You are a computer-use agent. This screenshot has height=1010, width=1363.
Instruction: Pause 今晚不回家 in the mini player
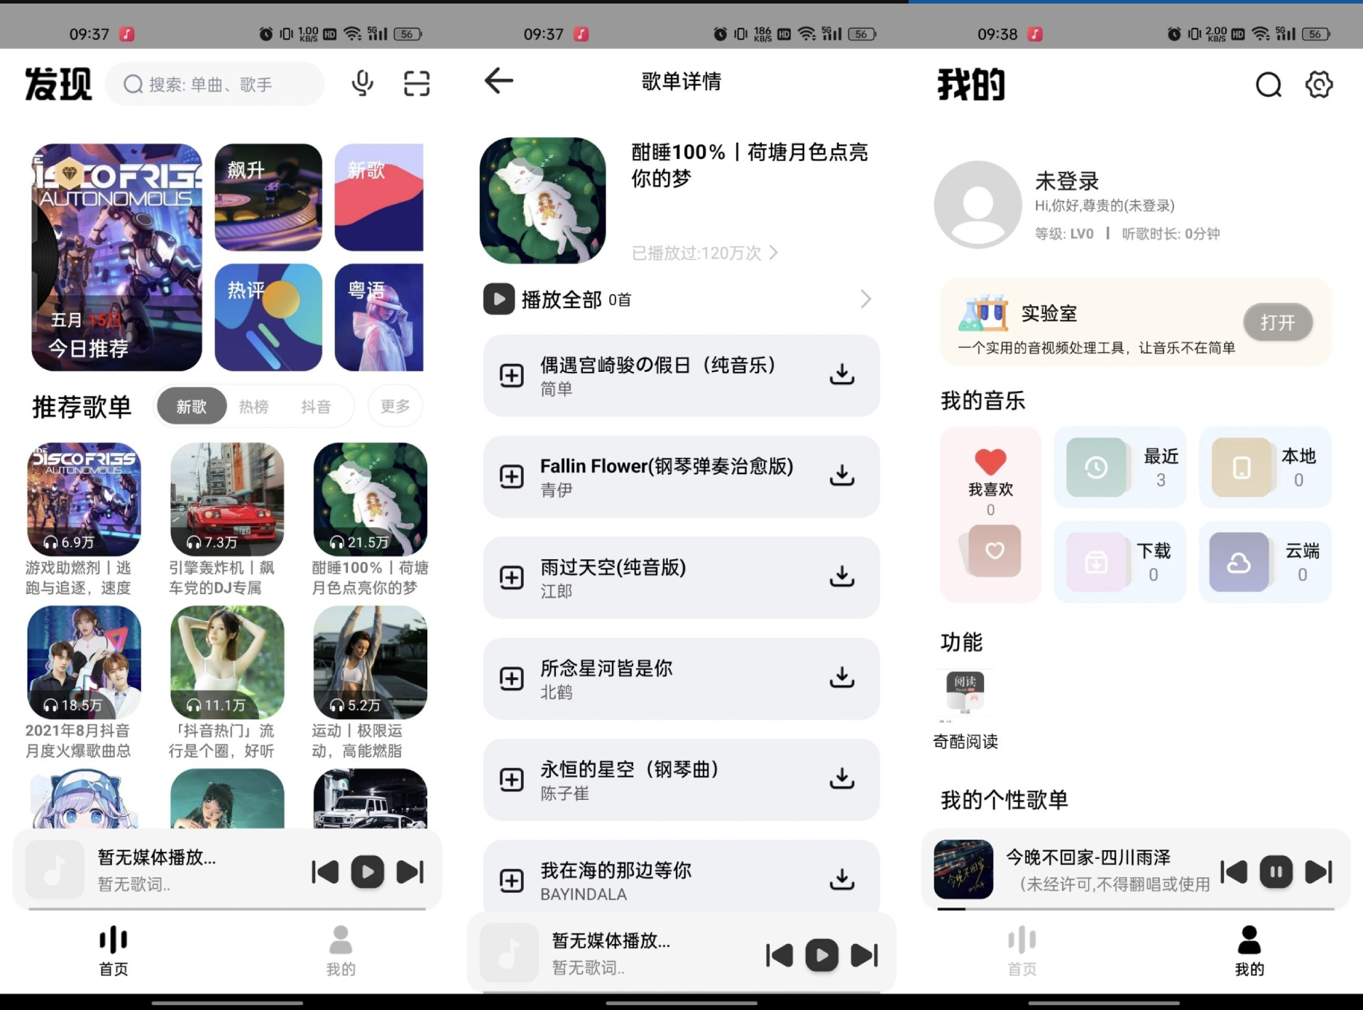1276,872
